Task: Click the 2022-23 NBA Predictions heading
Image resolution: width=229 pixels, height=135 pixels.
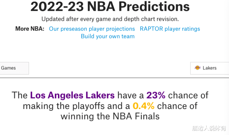Action: 110,7
